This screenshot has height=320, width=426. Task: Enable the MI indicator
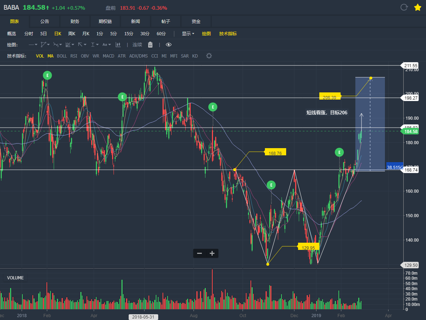tap(164, 56)
